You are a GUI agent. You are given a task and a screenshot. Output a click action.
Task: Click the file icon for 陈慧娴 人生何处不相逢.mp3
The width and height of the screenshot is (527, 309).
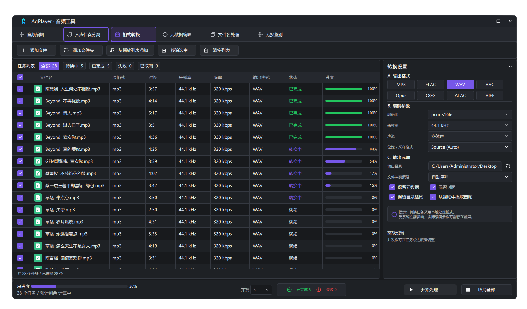(38, 89)
